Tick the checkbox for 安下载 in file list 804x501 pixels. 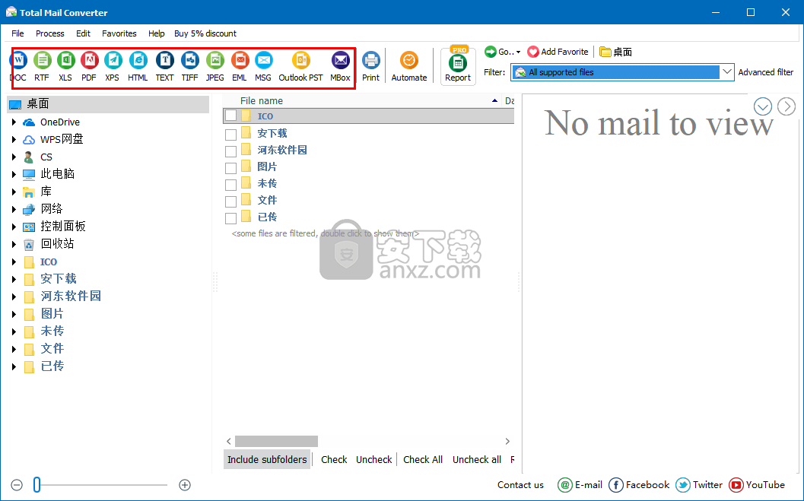[230, 135]
